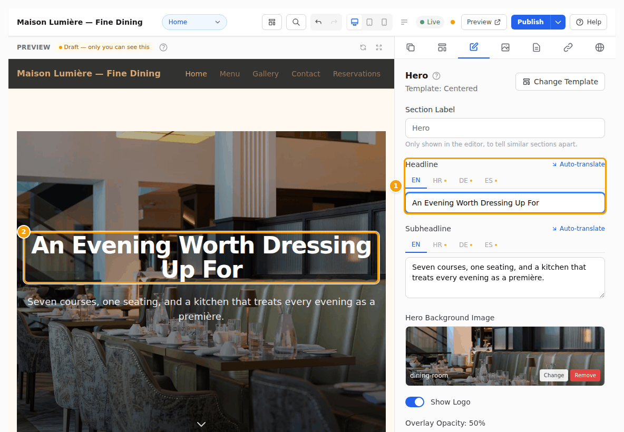
Task: Click the Headline text input
Action: pos(505,203)
